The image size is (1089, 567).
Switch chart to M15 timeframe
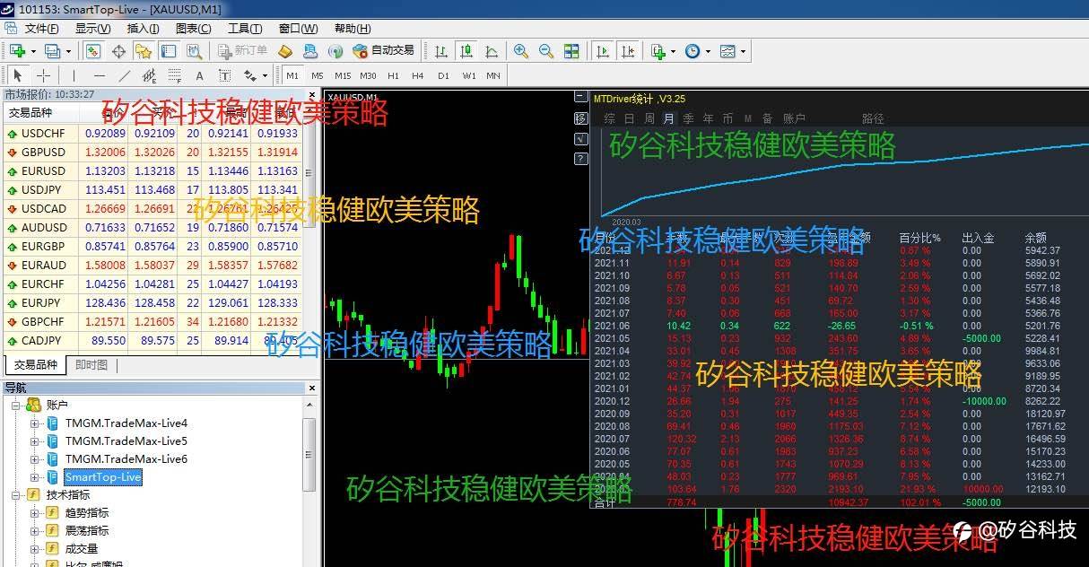click(343, 75)
